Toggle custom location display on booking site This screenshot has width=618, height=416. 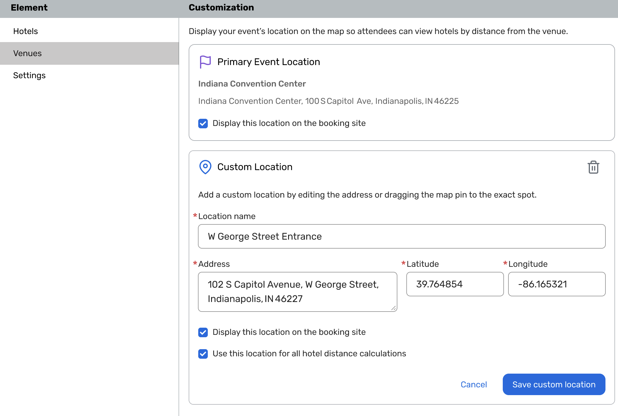[x=203, y=332]
